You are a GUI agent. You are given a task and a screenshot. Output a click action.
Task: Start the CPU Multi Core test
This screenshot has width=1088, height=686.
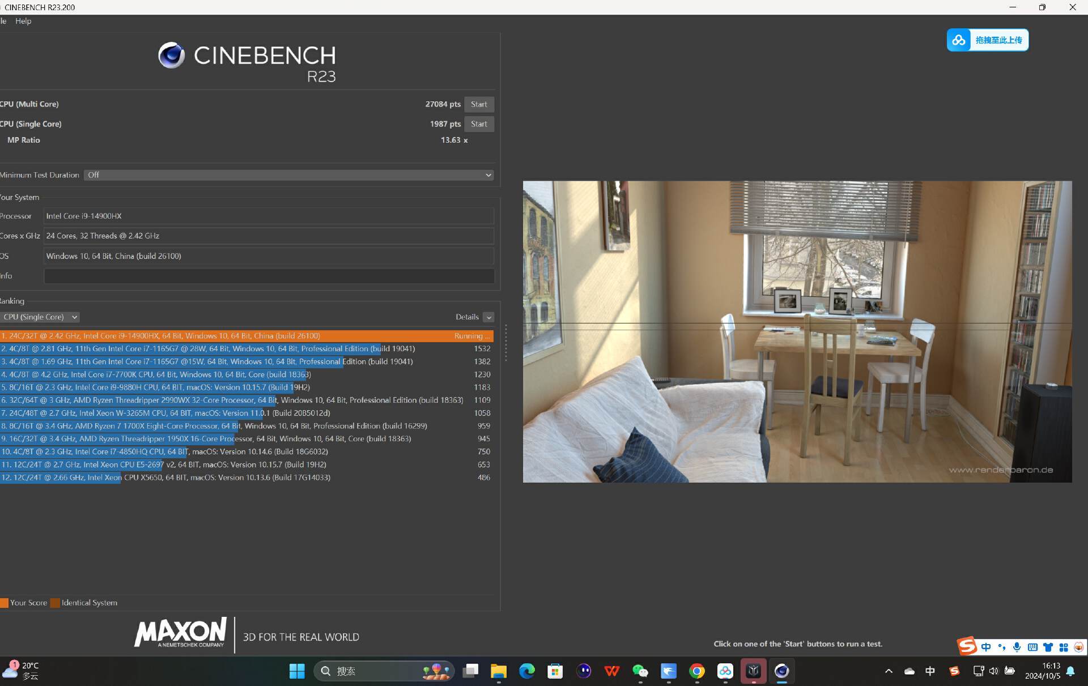479,104
